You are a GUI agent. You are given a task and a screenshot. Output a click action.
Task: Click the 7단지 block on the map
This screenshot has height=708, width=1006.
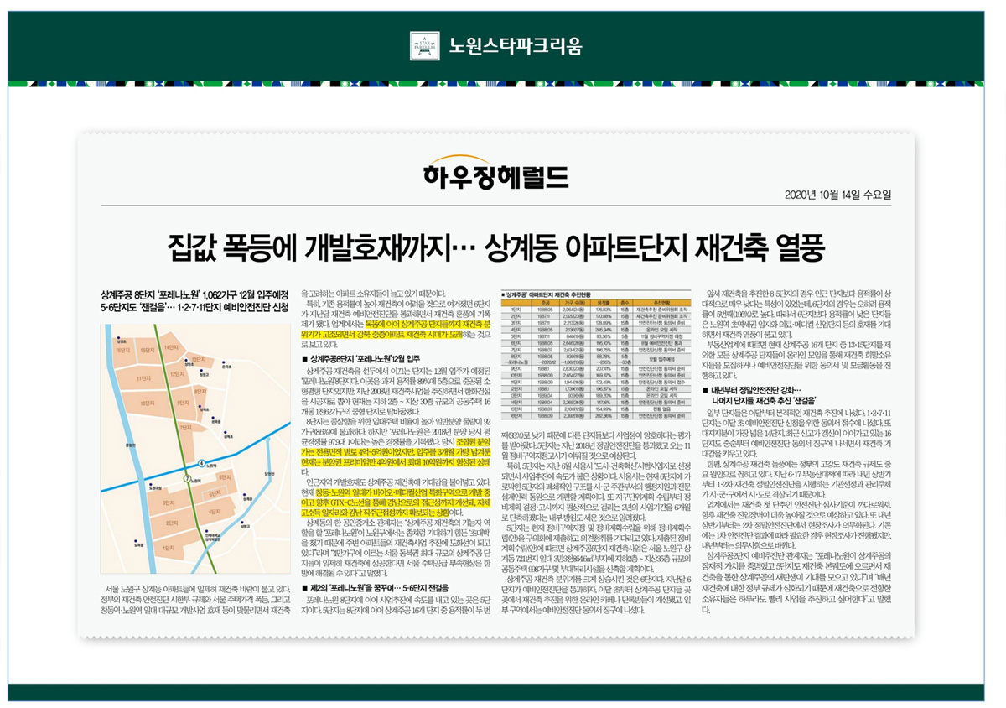point(184,428)
